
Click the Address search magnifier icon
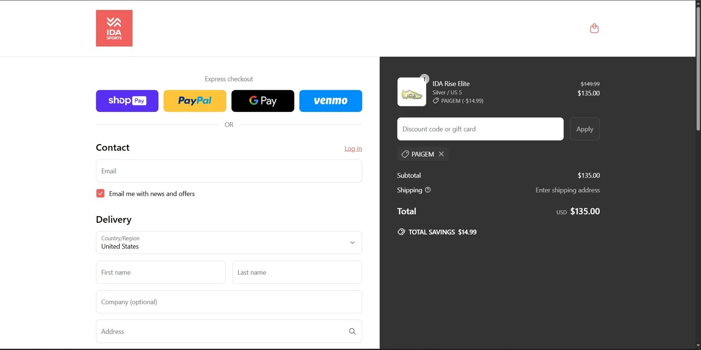tap(352, 331)
